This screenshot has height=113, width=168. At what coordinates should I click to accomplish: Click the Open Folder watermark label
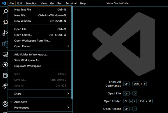[x=112, y=101]
